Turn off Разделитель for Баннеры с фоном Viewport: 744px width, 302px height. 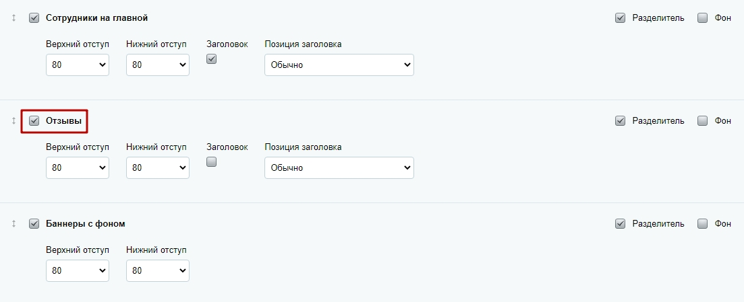[620, 224]
